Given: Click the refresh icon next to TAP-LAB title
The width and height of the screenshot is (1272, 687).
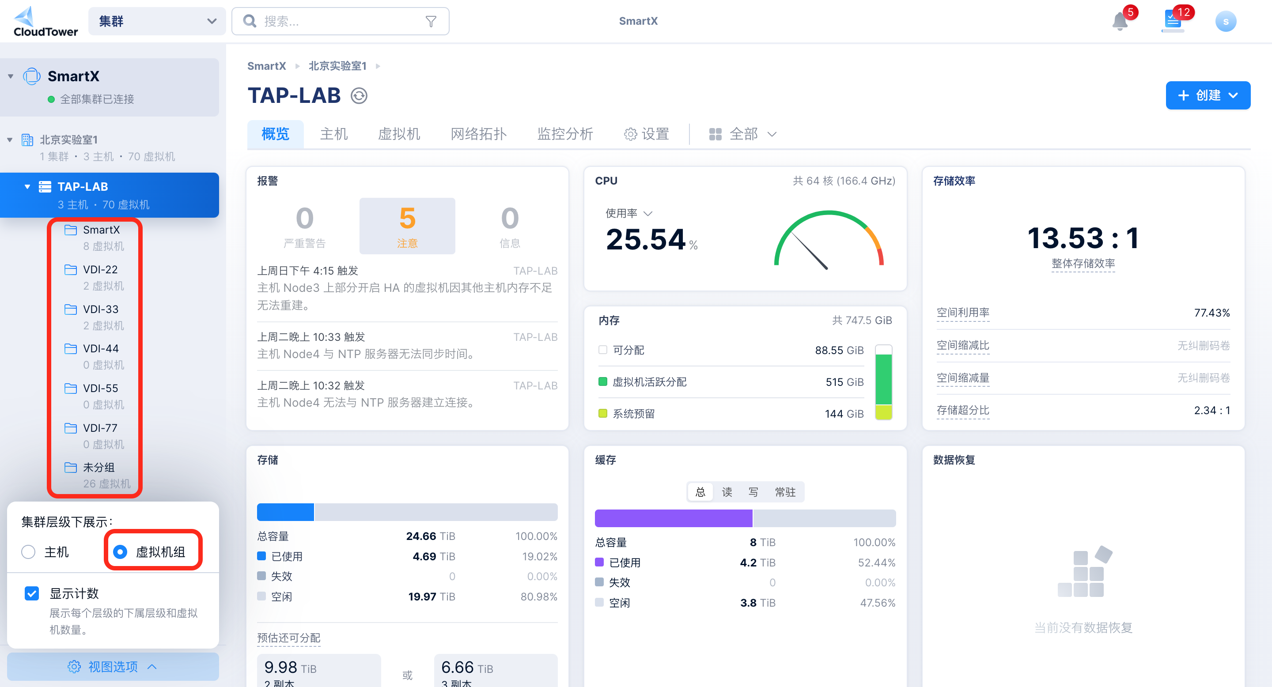Looking at the screenshot, I should [359, 96].
